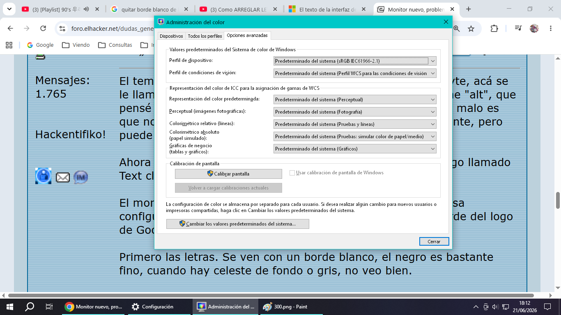Switch to Chrome taskbar button
The width and height of the screenshot is (561, 315).
point(93,306)
